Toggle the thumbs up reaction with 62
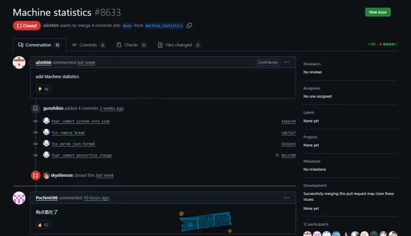The height and width of the screenshot is (236, 411). point(43,225)
